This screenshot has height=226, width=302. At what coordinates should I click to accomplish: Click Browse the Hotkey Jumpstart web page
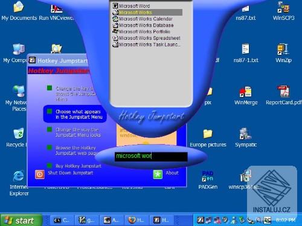[x=77, y=151]
